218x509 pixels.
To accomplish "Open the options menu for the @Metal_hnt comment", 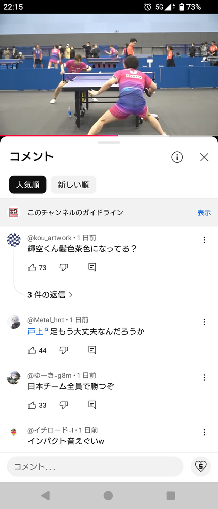I will coord(204,322).
